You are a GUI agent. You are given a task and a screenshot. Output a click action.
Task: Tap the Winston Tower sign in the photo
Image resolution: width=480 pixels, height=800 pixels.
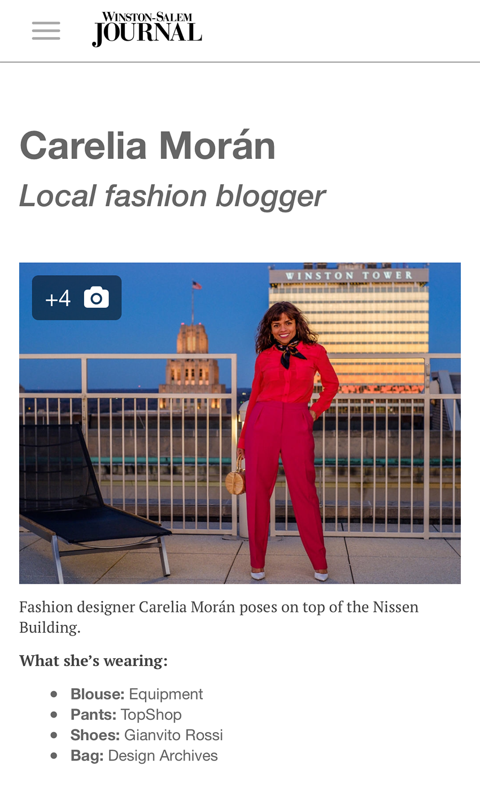pyautogui.click(x=350, y=276)
